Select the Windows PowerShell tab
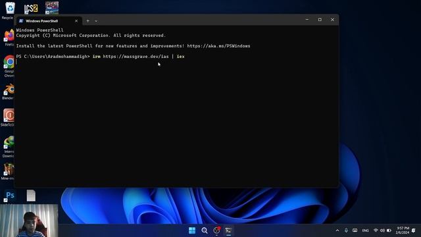This screenshot has width=421, height=237. click(42, 21)
